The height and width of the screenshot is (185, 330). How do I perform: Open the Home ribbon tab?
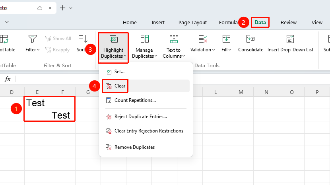[x=130, y=23]
